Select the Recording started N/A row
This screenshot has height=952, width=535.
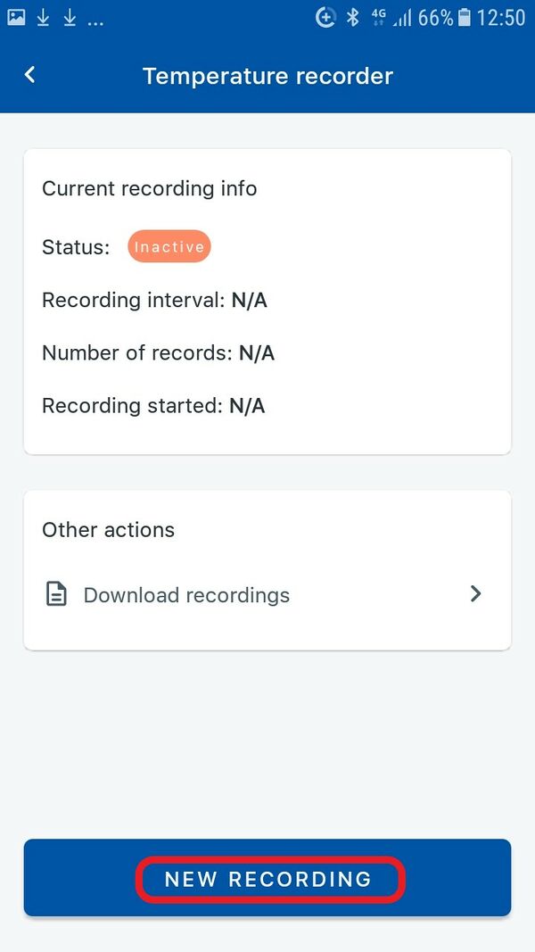[153, 406]
